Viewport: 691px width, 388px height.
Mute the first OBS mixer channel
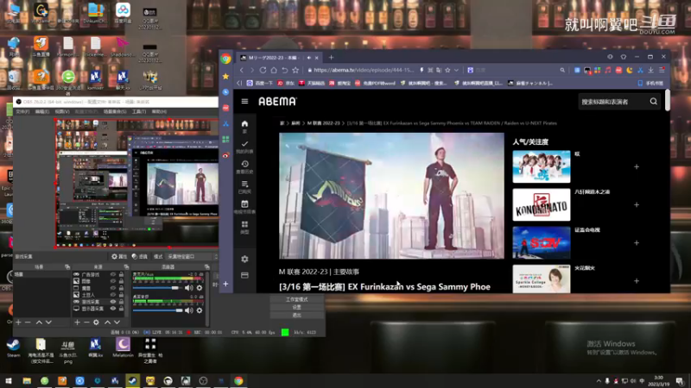click(x=188, y=288)
